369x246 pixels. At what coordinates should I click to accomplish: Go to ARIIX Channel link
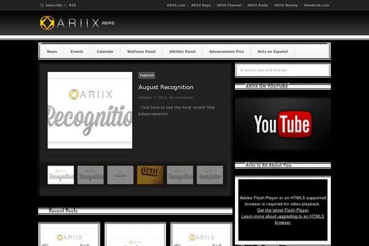pos(229,5)
